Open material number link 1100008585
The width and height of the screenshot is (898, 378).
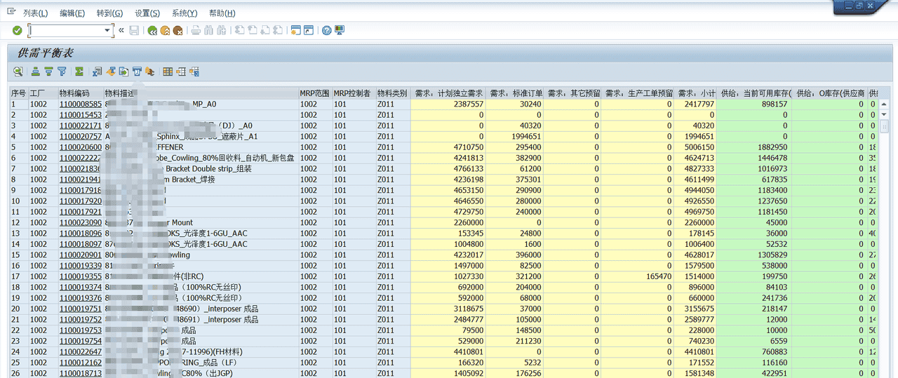click(x=80, y=104)
